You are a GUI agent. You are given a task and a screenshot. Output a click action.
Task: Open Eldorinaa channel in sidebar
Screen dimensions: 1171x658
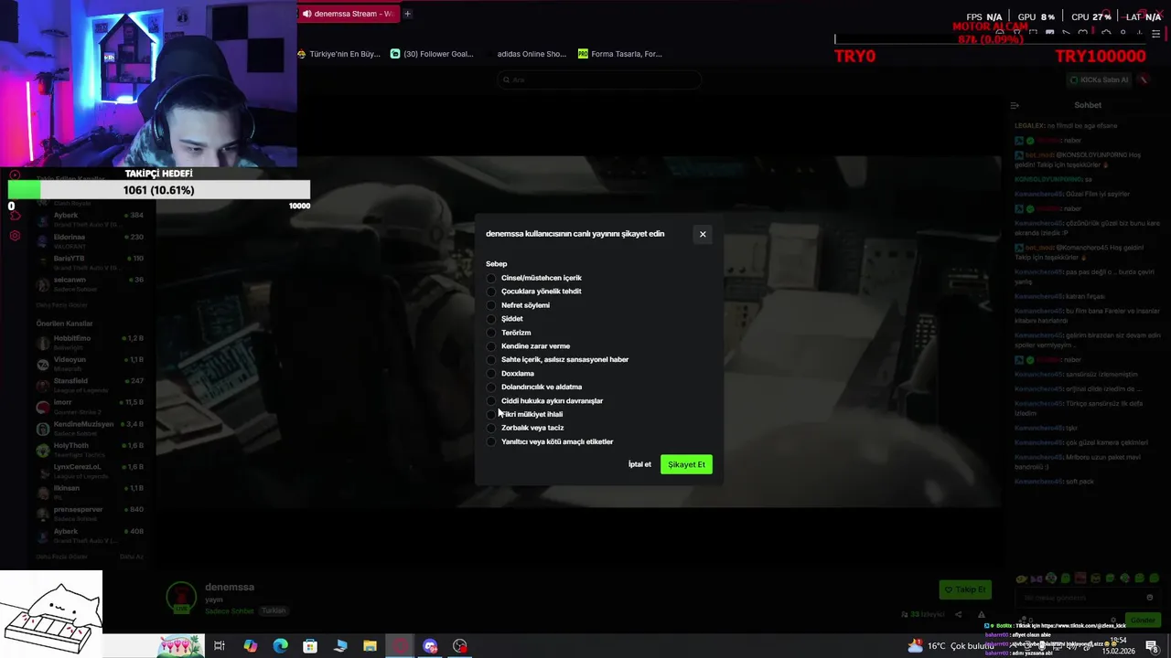point(91,241)
